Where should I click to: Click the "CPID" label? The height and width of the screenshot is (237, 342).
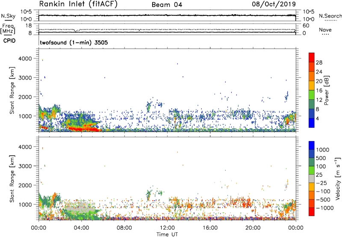click(x=9, y=41)
